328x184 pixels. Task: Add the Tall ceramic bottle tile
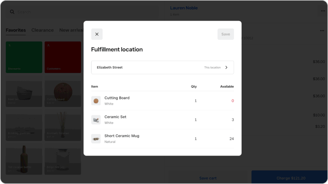click(x=24, y=159)
